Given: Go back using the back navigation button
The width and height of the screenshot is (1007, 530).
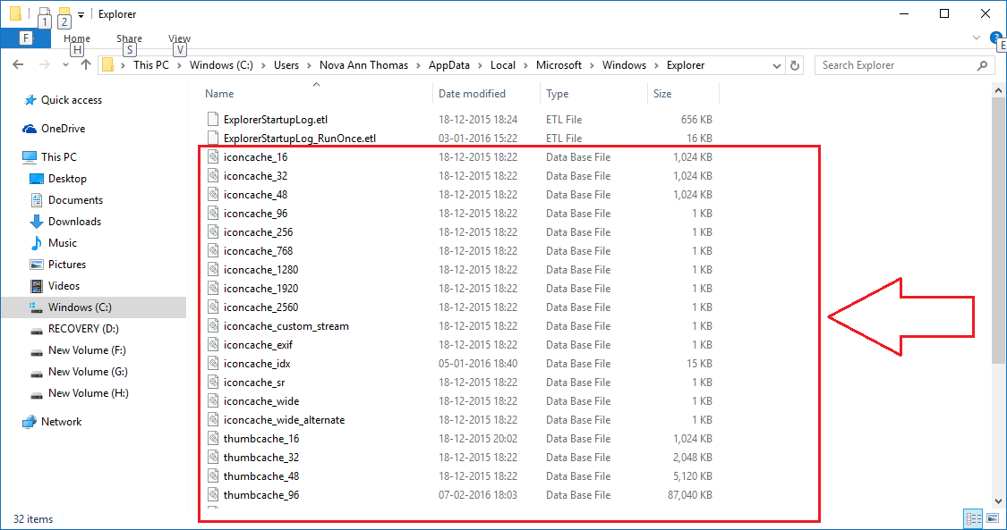Looking at the screenshot, I should tap(18, 64).
